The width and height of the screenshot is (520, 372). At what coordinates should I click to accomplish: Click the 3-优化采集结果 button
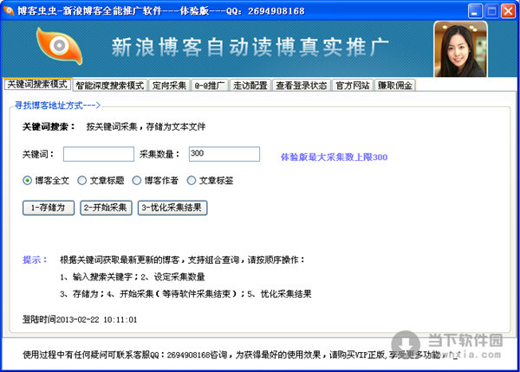click(x=172, y=208)
